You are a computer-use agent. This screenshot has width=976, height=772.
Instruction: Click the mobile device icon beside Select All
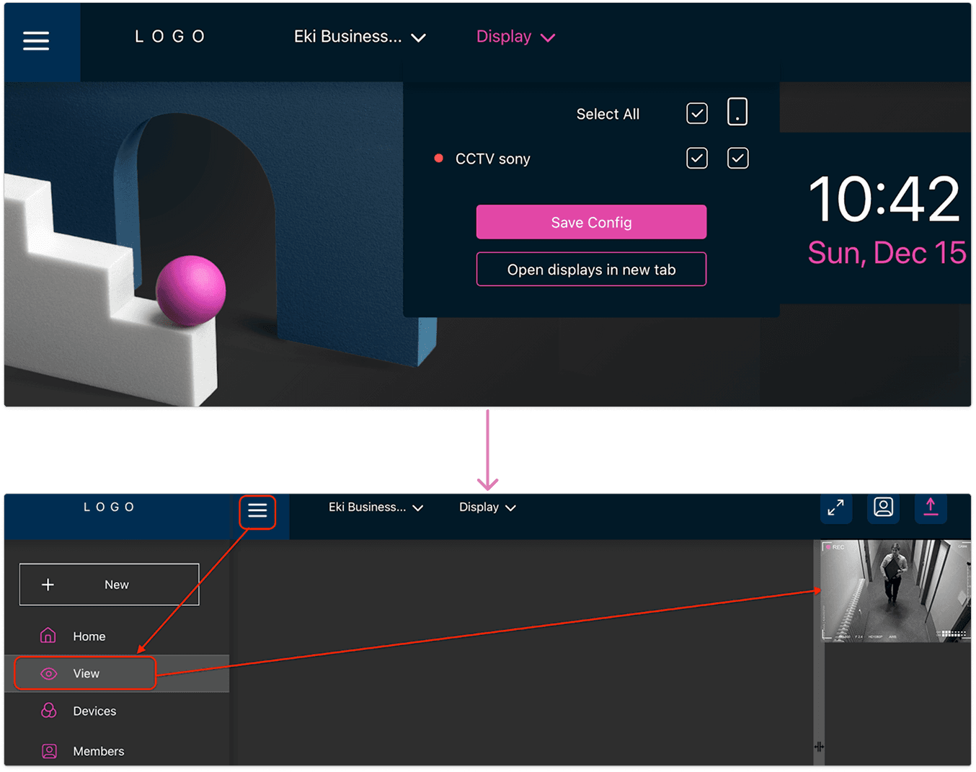click(x=737, y=112)
